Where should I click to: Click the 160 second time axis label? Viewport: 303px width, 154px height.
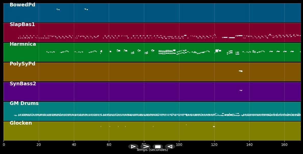[284, 145]
